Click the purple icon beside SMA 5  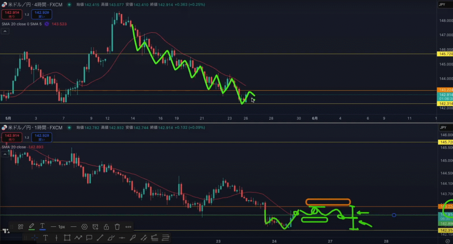pos(47,24)
